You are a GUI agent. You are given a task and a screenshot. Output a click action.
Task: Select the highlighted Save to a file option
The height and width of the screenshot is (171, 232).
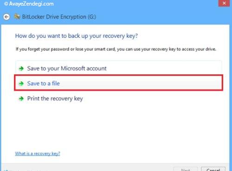coord(119,83)
